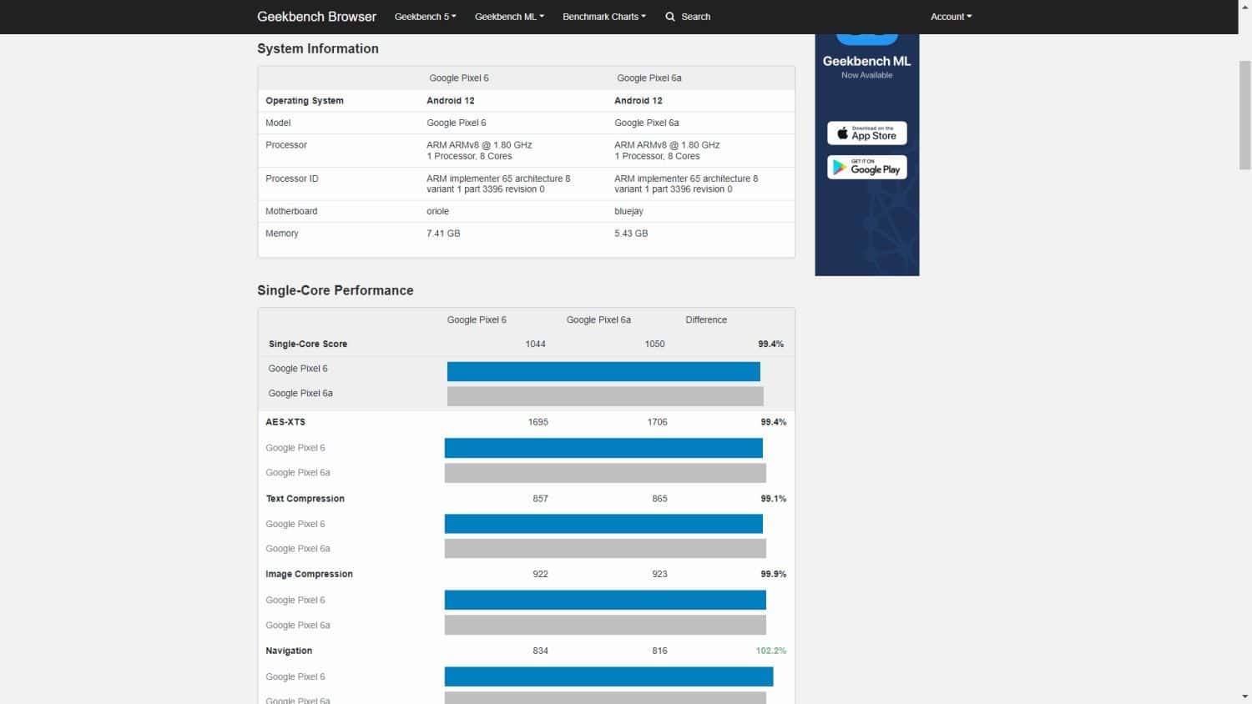Click the Geekbench ML ad title
The height and width of the screenshot is (704, 1252).
[866, 61]
